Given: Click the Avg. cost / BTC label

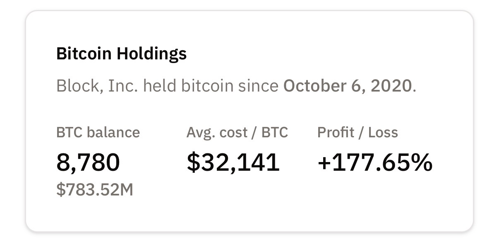Looking at the screenshot, I should 237,132.
